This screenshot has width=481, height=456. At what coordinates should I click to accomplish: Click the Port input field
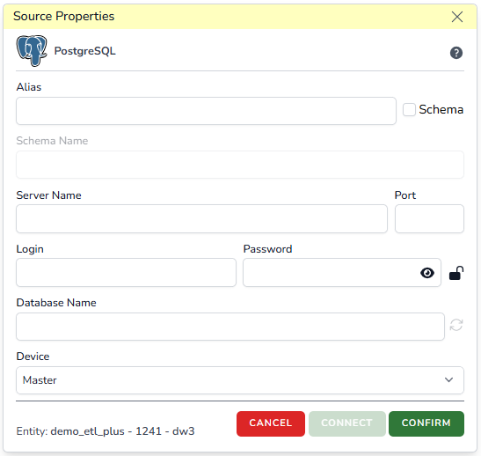coord(429,218)
